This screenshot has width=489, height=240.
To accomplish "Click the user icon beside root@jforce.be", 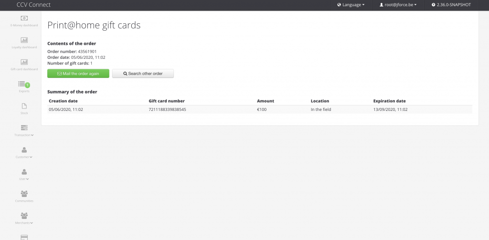I will coord(381,5).
